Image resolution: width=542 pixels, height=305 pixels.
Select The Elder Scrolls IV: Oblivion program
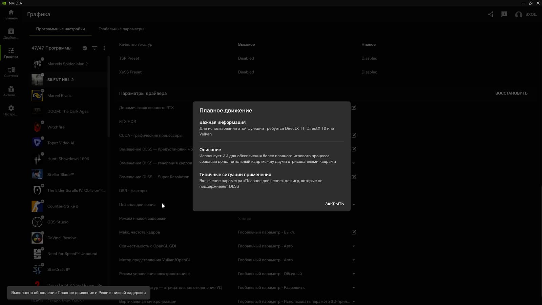(x=69, y=190)
